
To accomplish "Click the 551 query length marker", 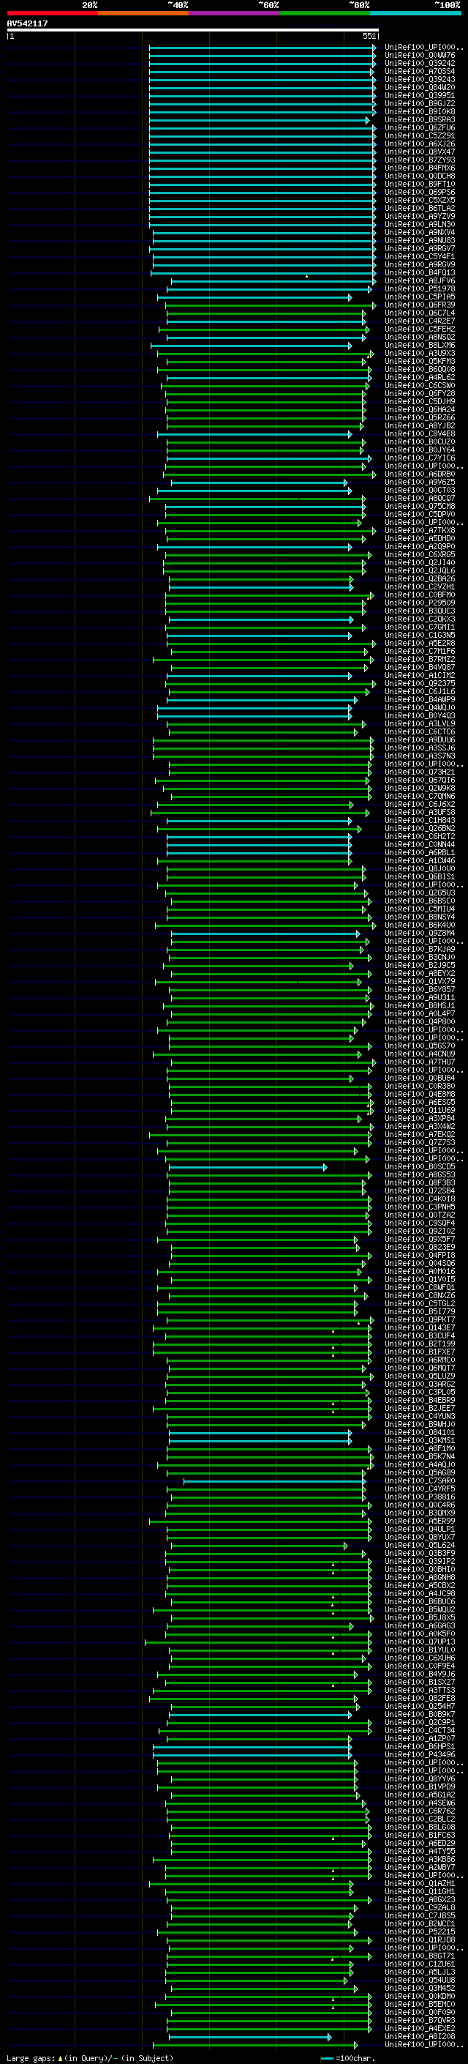I will point(369,36).
